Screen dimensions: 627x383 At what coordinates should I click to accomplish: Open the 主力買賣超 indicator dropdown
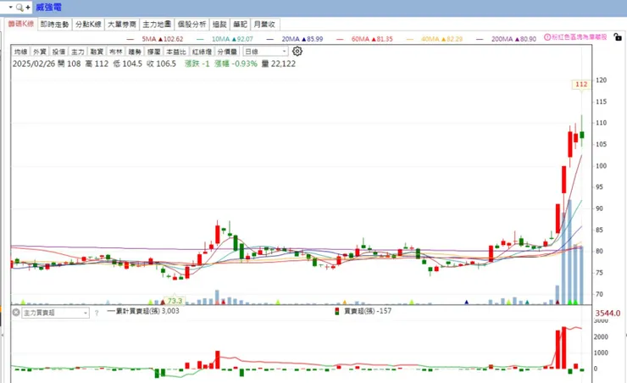coord(55,313)
